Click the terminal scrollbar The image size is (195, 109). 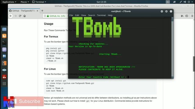[172, 48]
